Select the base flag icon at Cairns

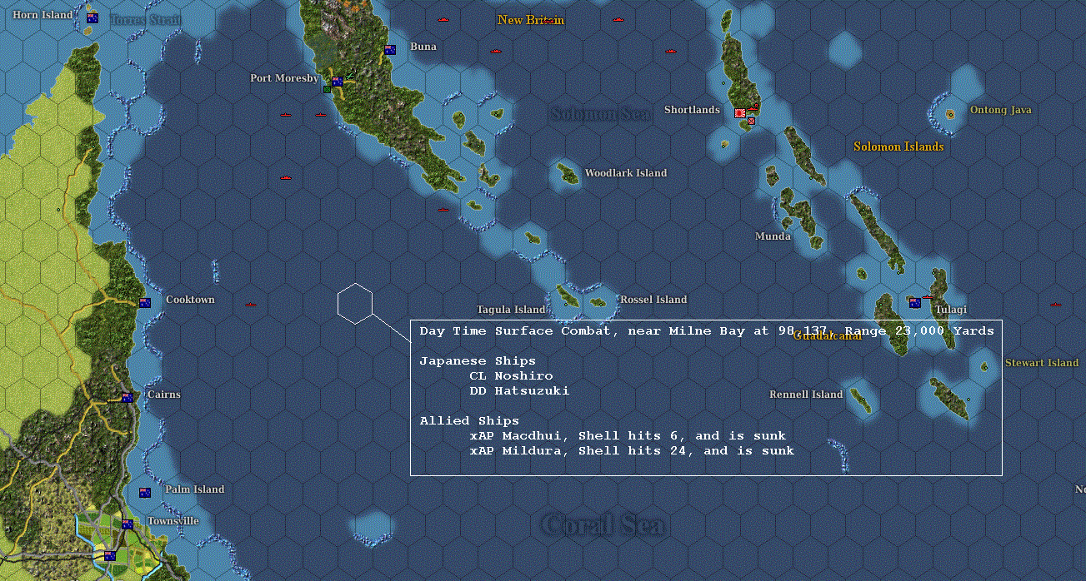(x=128, y=399)
